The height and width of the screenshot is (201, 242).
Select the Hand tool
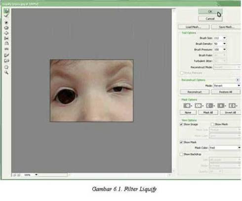pos(6,67)
